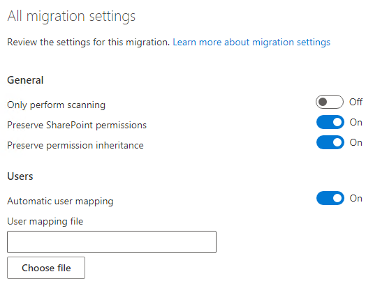Enable the Only perform scanning toggle
Image resolution: width=366 pixels, height=288 pixels.
[330, 102]
